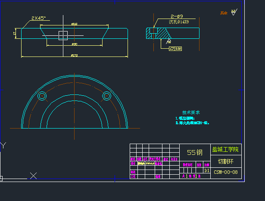265x201 pixels.
Task: Select the right counterbore hole in plan view
Action: pos(106,96)
